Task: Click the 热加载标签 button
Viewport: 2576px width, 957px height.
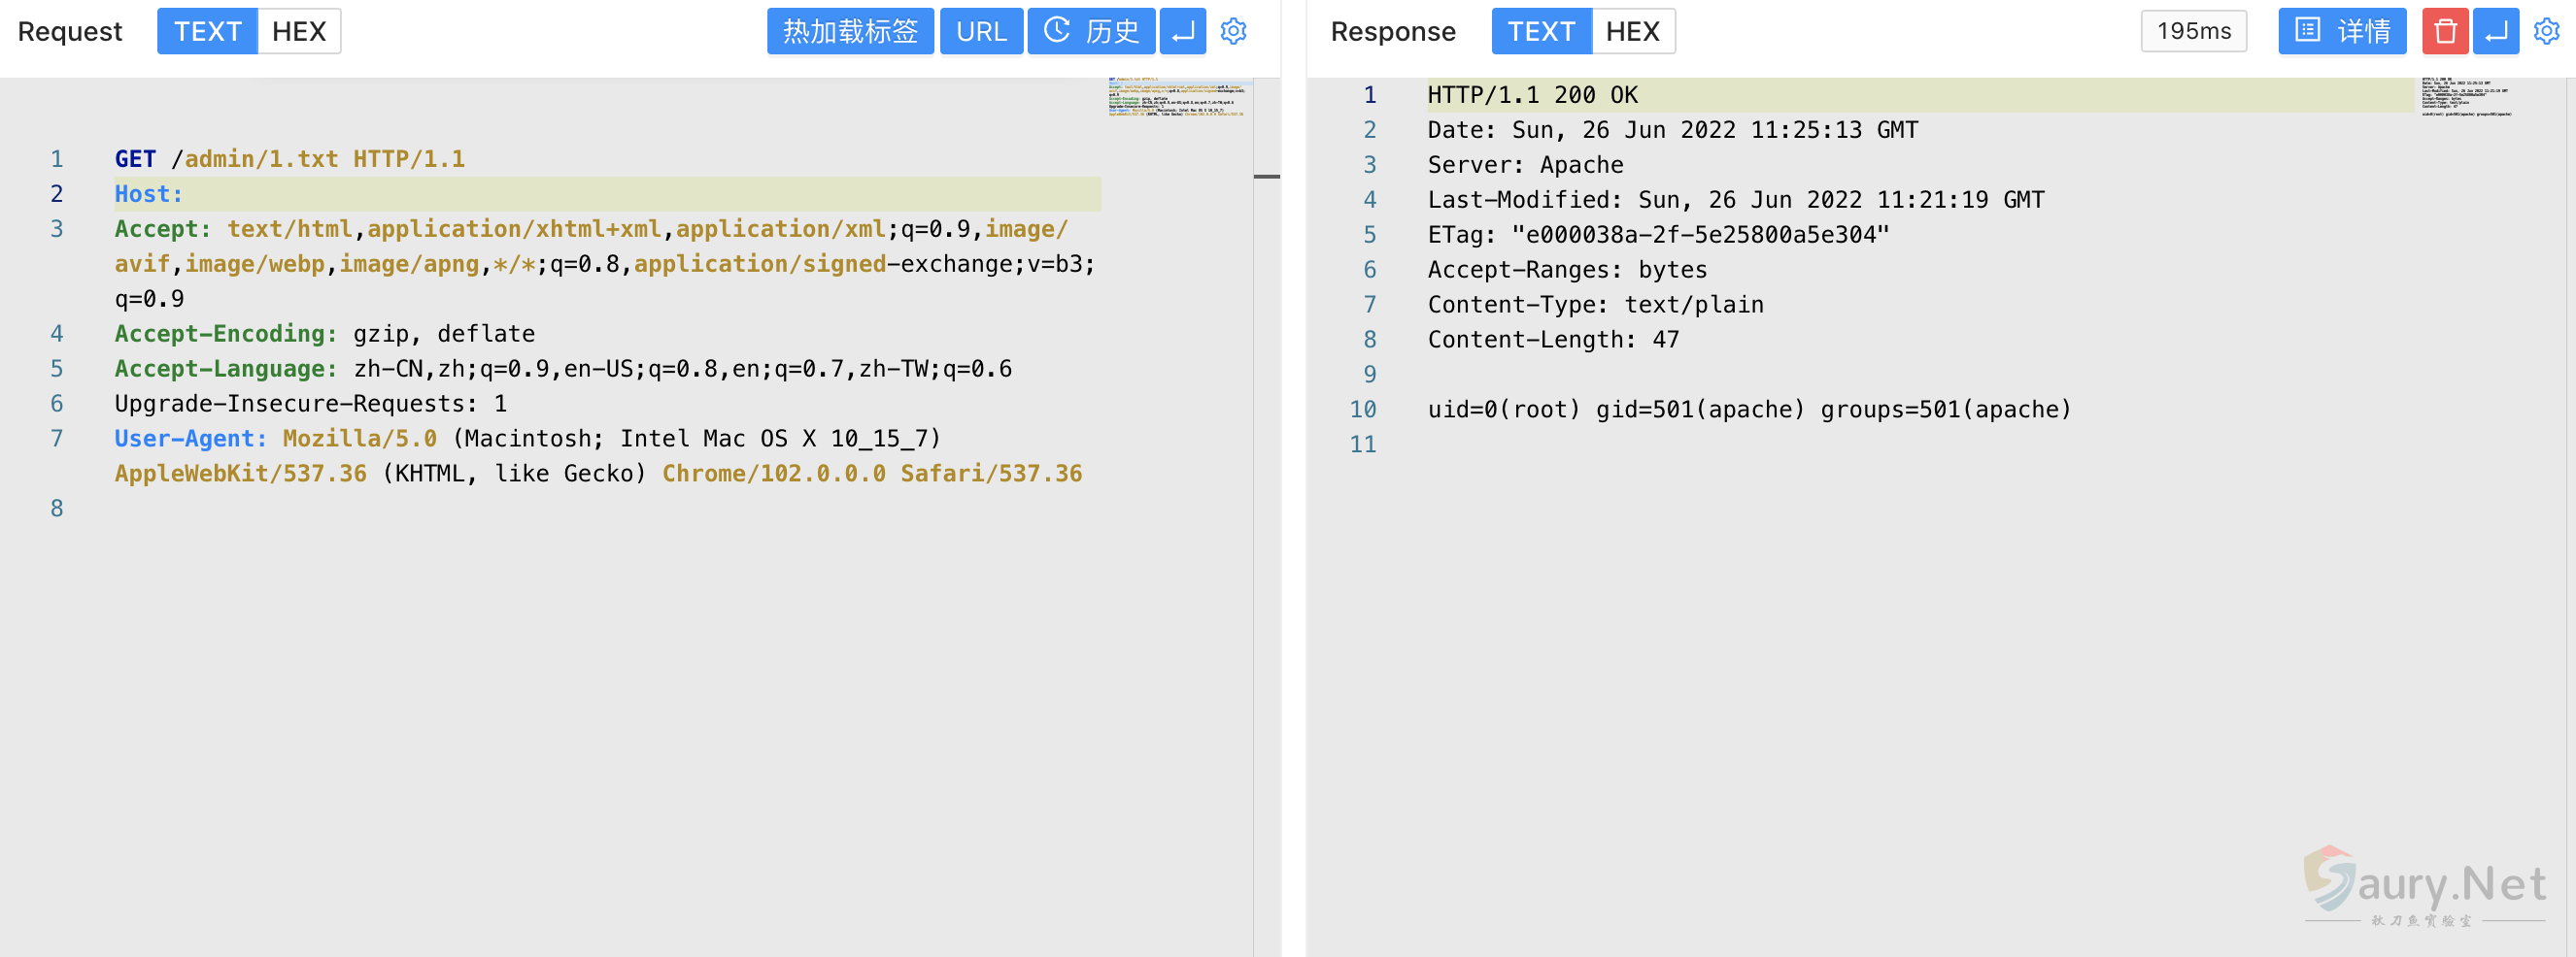Action: [x=849, y=32]
